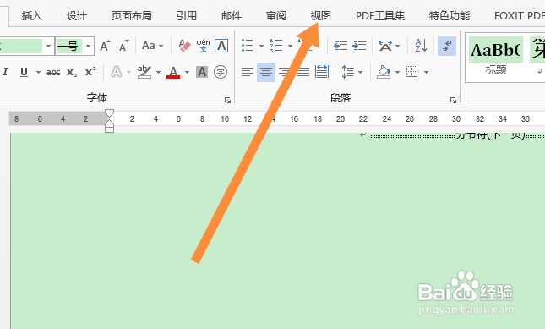Open the PDF工具集 tab
545x329 pixels.
380,16
